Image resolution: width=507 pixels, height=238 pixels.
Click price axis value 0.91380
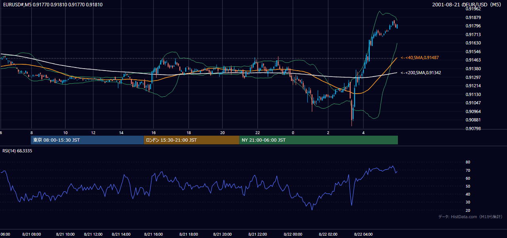click(x=473, y=69)
